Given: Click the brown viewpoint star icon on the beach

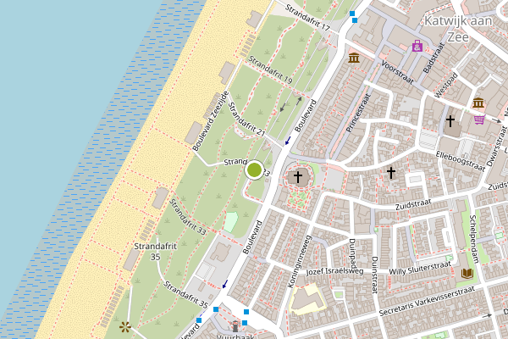Looking at the screenshot, I should 125,327.
